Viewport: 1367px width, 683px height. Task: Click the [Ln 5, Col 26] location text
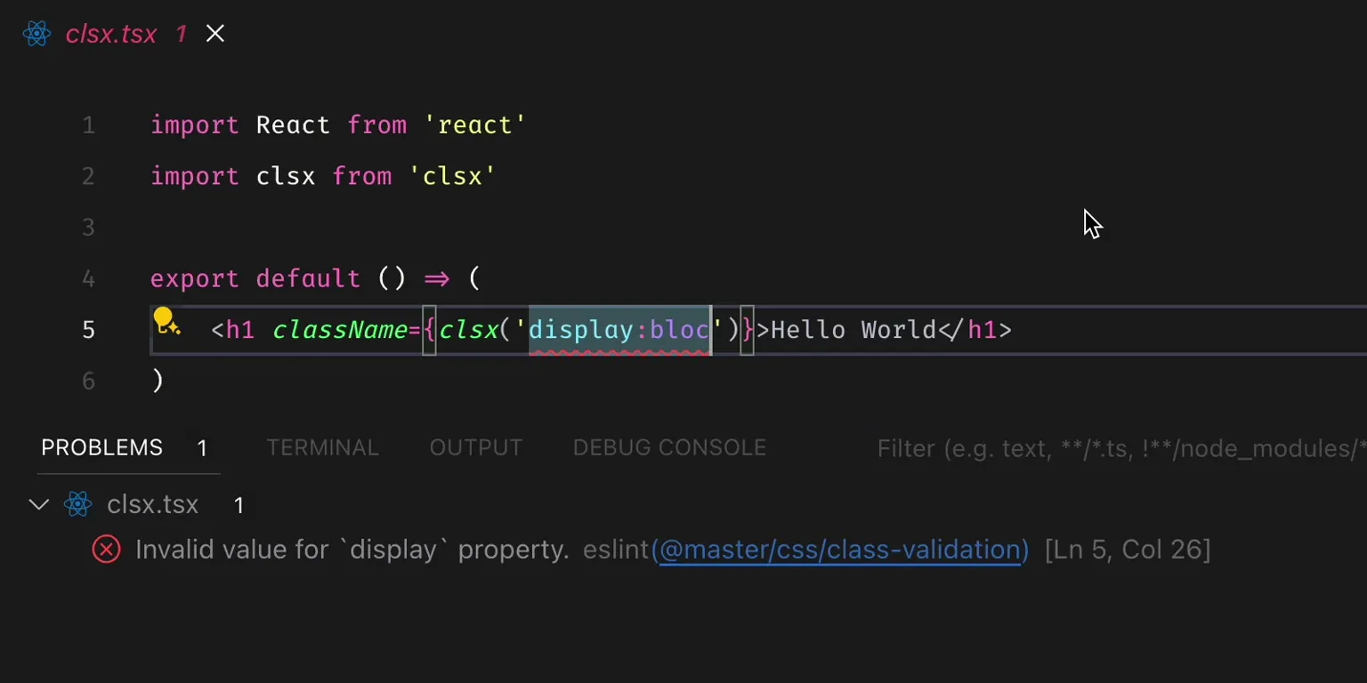[x=1128, y=550]
